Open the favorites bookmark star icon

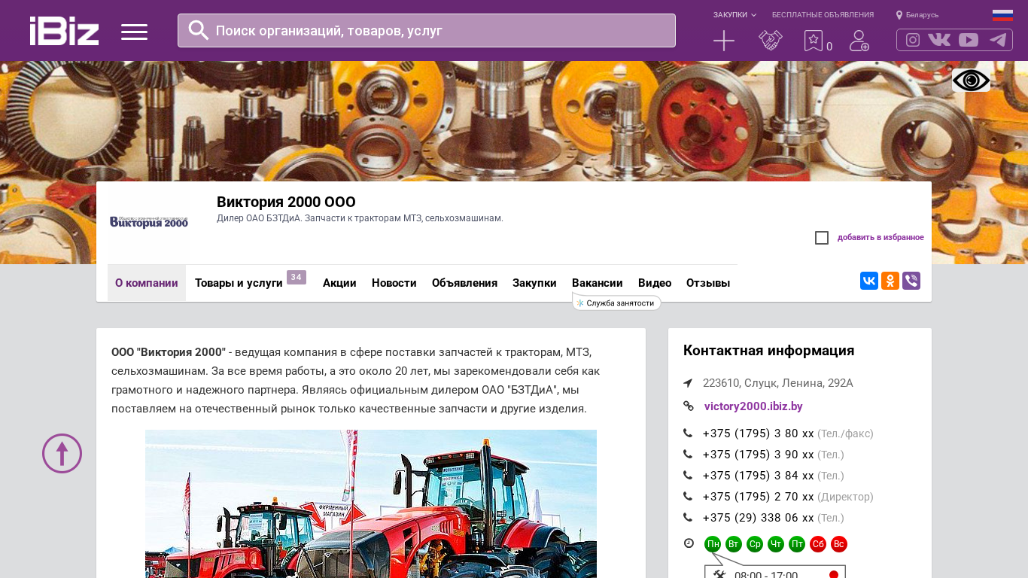[814, 41]
